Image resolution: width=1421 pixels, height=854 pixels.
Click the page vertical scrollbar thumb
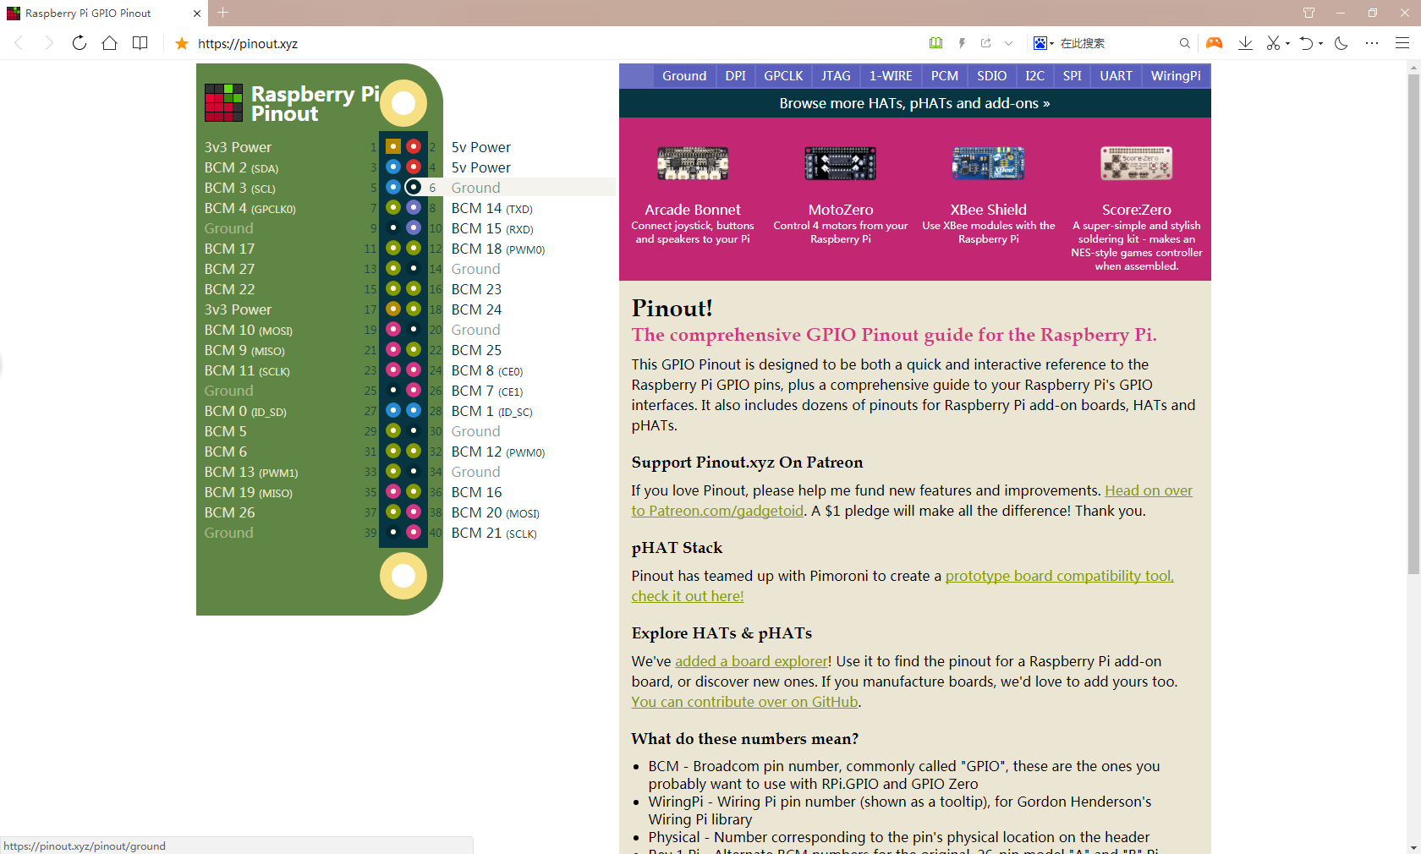click(x=1413, y=325)
